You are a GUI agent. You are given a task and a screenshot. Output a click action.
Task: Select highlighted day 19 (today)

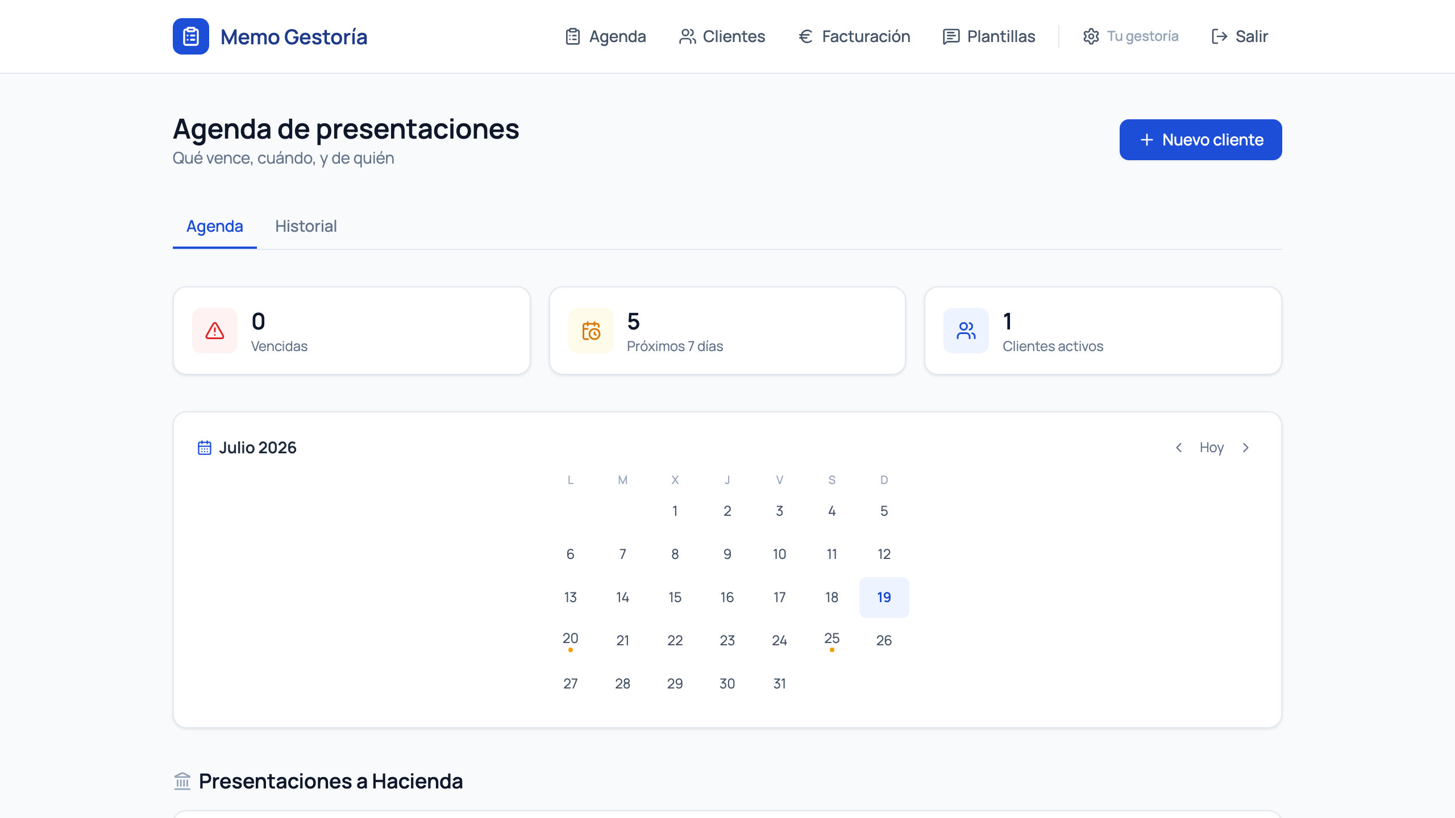[884, 598]
